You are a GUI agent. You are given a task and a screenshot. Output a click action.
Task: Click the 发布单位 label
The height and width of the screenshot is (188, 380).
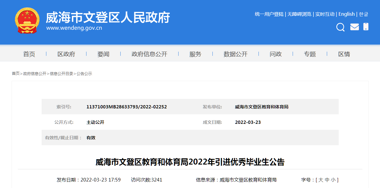[x=212, y=107]
